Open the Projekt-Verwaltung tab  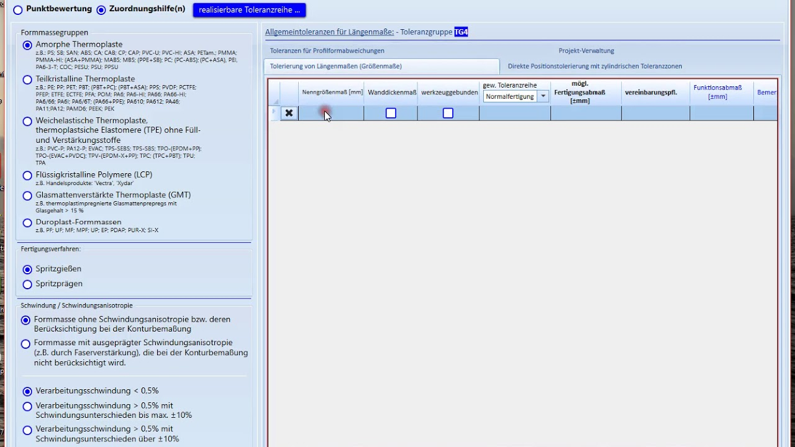click(x=586, y=51)
